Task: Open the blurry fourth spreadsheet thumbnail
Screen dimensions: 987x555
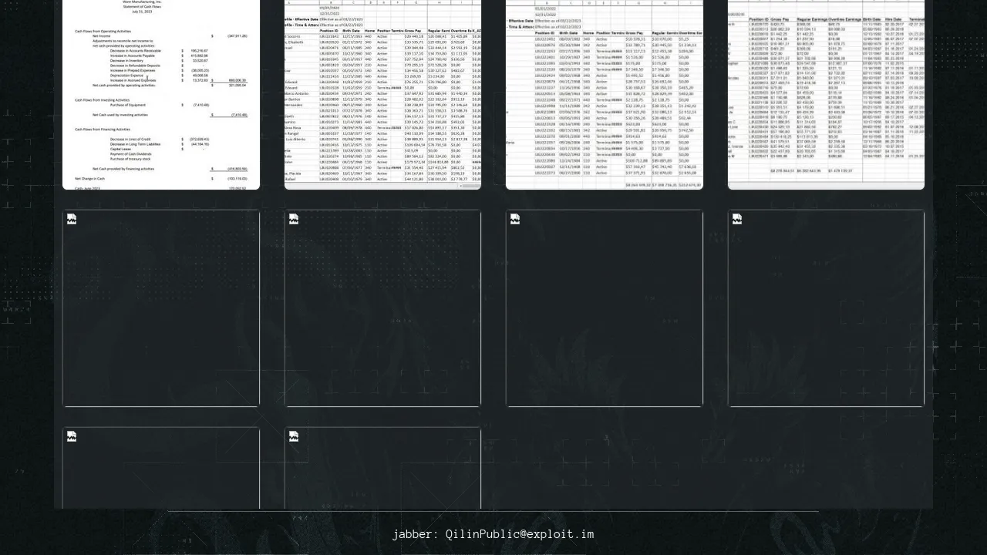Action: coord(826,92)
